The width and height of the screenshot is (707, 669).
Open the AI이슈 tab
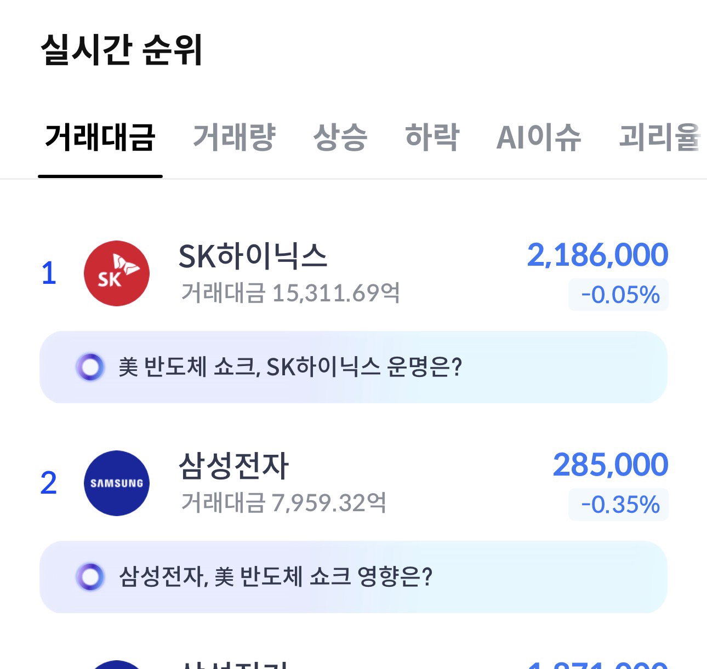click(x=539, y=137)
